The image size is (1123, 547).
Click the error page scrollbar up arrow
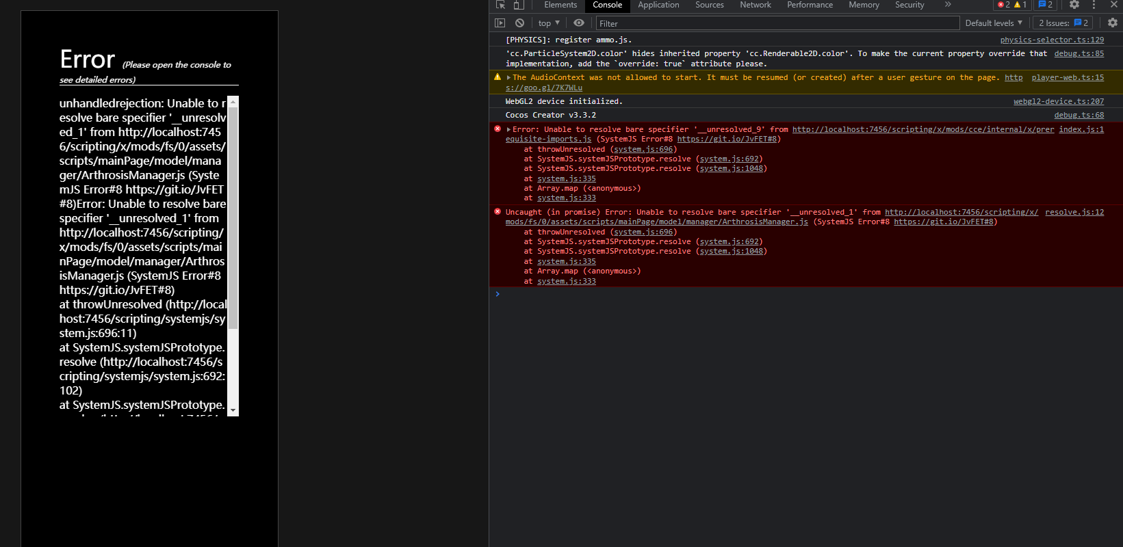pyautogui.click(x=233, y=102)
